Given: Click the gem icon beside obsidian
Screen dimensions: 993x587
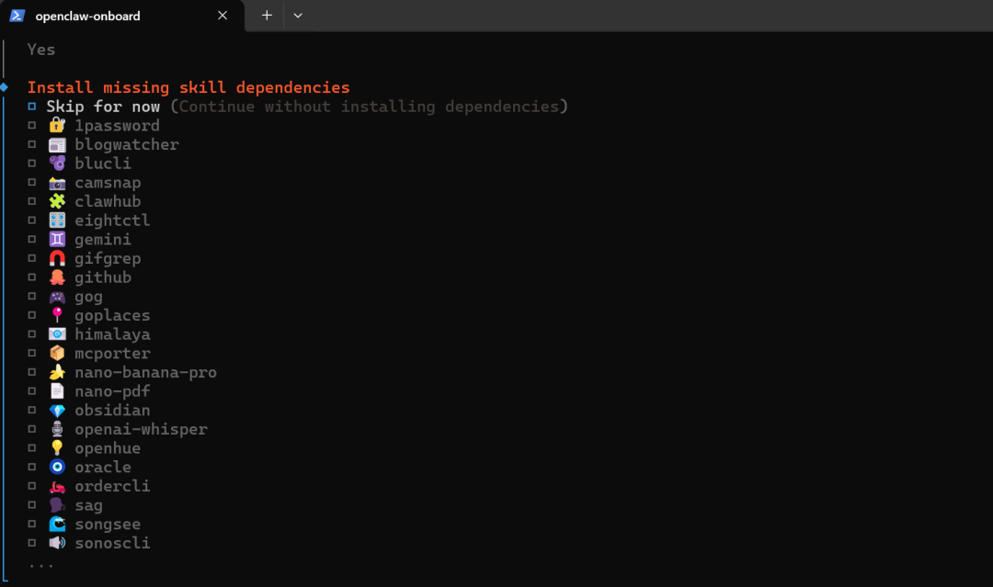Looking at the screenshot, I should [57, 411].
